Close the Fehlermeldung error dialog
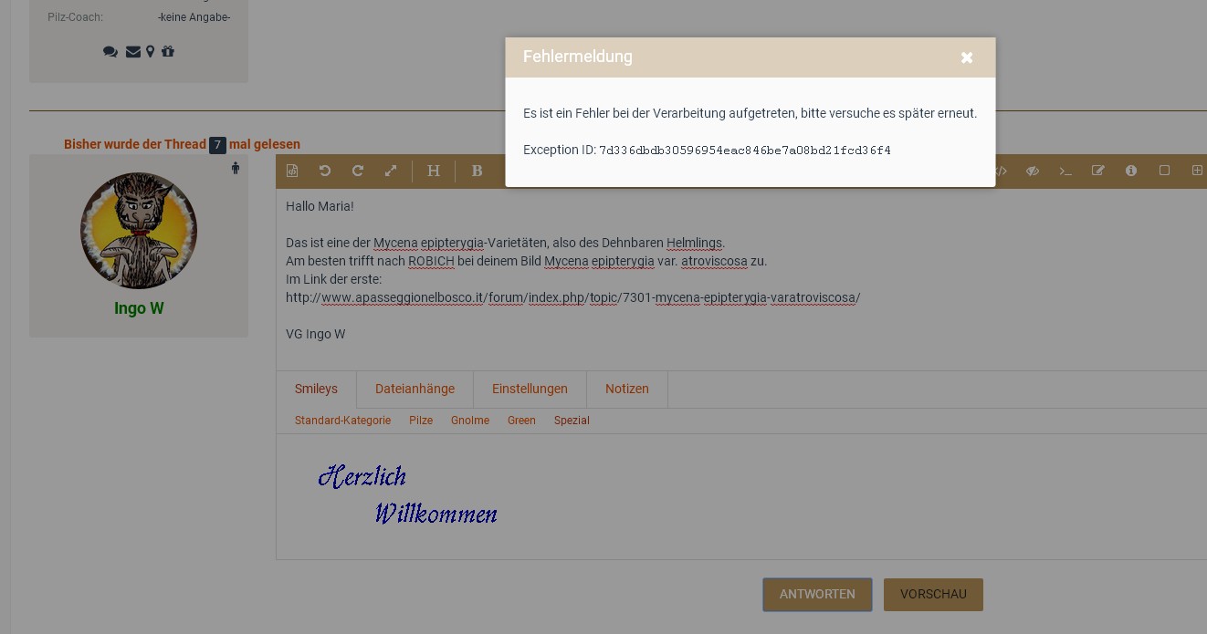This screenshot has height=634, width=1207. pyautogui.click(x=967, y=57)
